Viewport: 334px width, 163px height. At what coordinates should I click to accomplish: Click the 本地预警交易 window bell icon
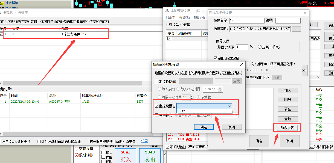[167, 11]
